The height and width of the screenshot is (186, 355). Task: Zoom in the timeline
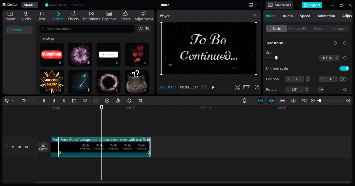[x=348, y=101]
